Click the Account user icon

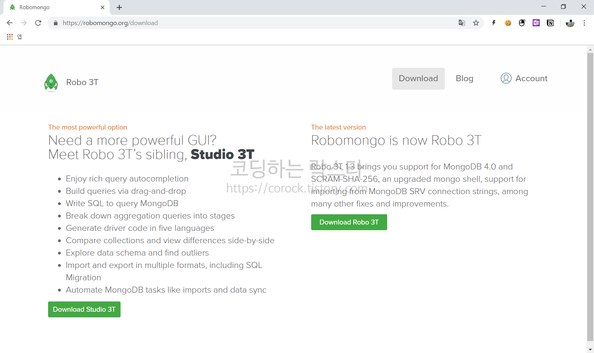click(x=506, y=78)
